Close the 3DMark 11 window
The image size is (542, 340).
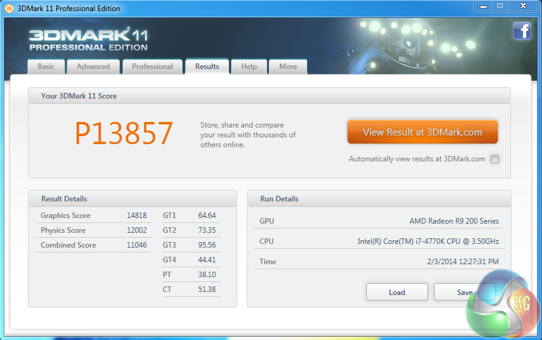tap(523, 6)
